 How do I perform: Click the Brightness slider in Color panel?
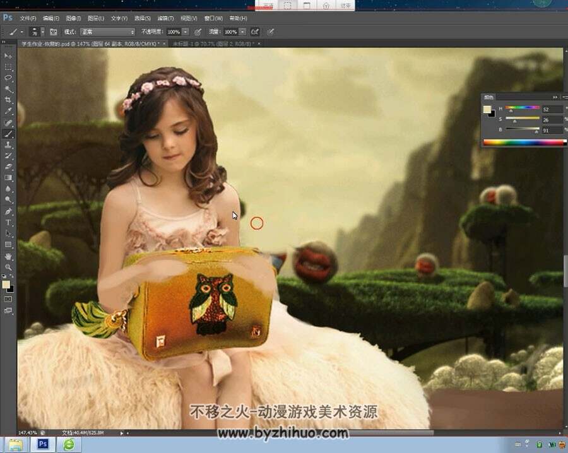tap(523, 129)
